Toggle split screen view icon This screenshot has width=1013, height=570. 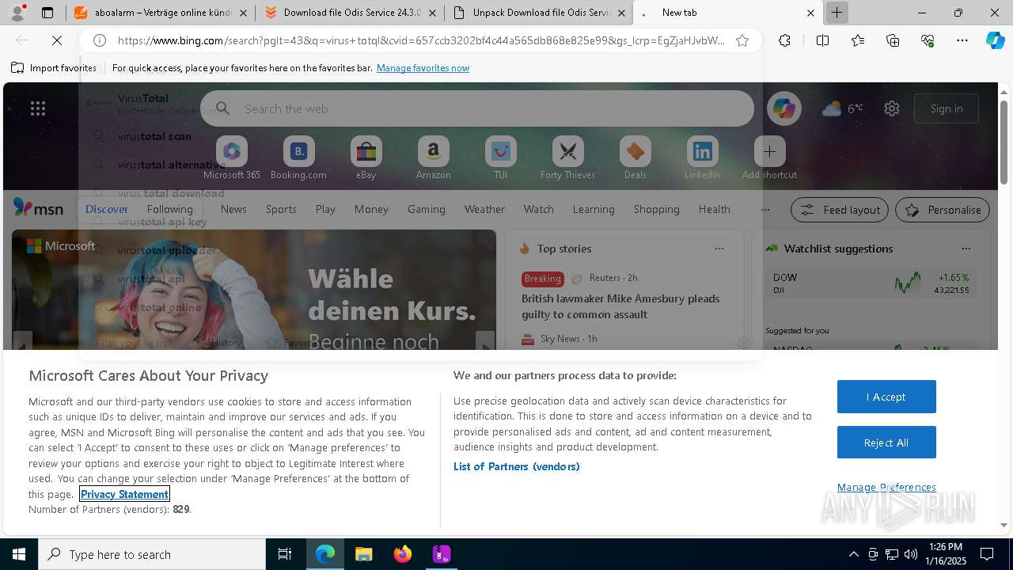pos(822,40)
